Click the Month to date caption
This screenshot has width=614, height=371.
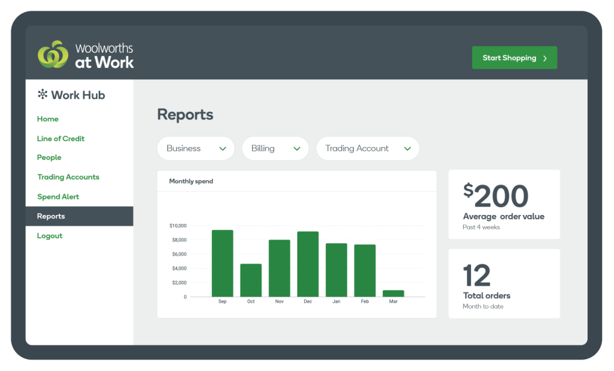pyautogui.click(x=483, y=306)
